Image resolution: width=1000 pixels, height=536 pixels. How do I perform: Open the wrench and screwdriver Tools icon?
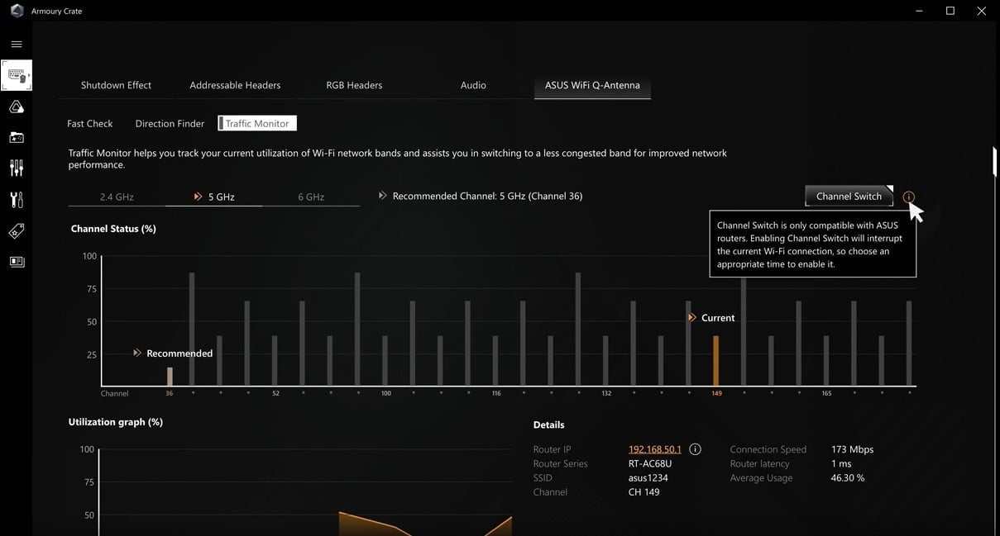pos(17,199)
